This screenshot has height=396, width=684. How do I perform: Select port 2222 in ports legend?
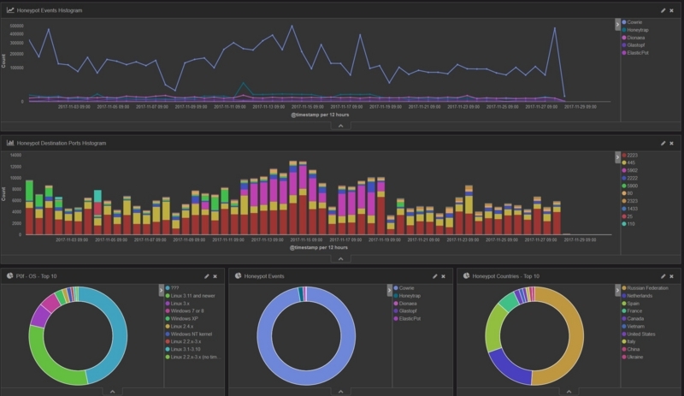632,178
